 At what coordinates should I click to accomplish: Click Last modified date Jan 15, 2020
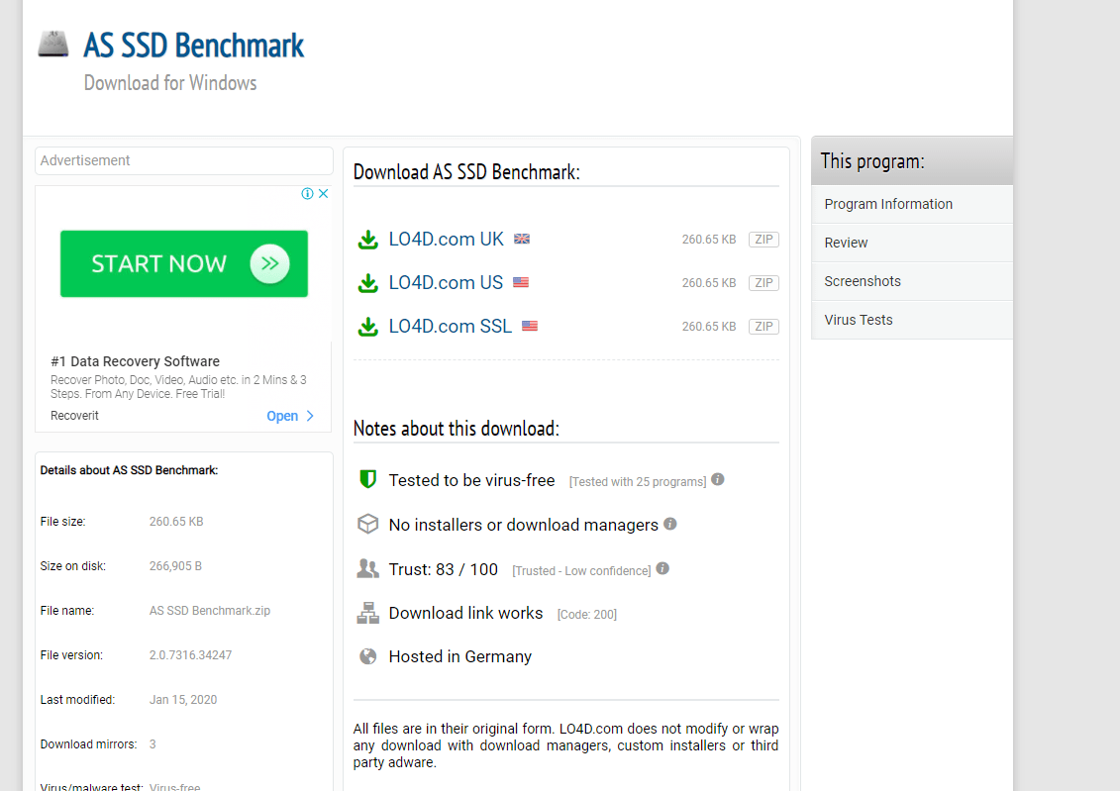(183, 700)
